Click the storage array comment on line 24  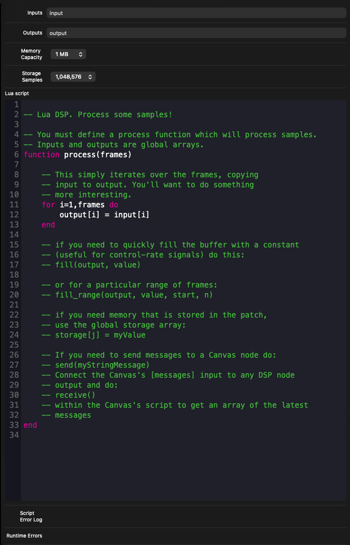click(95, 335)
